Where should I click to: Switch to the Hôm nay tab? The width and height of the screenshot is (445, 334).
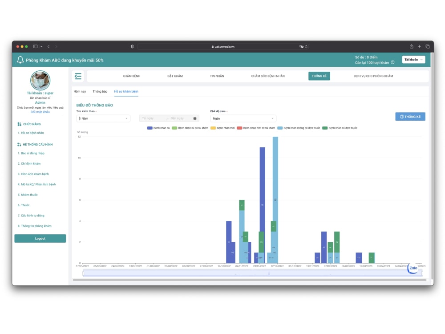pyautogui.click(x=80, y=91)
